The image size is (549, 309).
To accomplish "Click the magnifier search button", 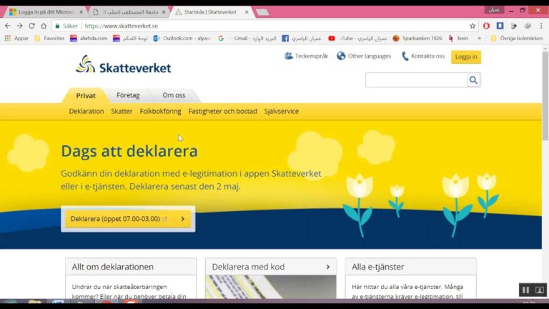I will click(473, 80).
